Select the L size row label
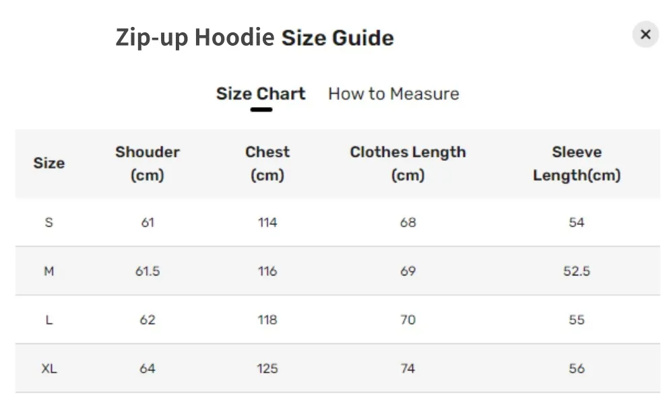The height and width of the screenshot is (404, 669). pyautogui.click(x=49, y=320)
